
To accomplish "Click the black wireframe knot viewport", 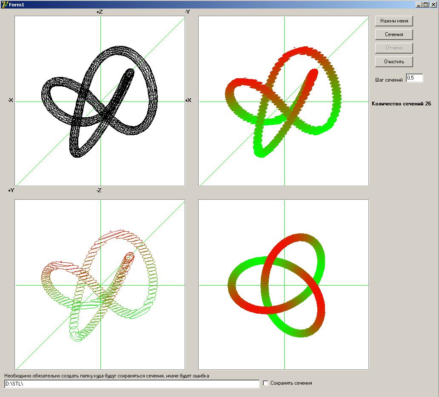I will click(100, 101).
